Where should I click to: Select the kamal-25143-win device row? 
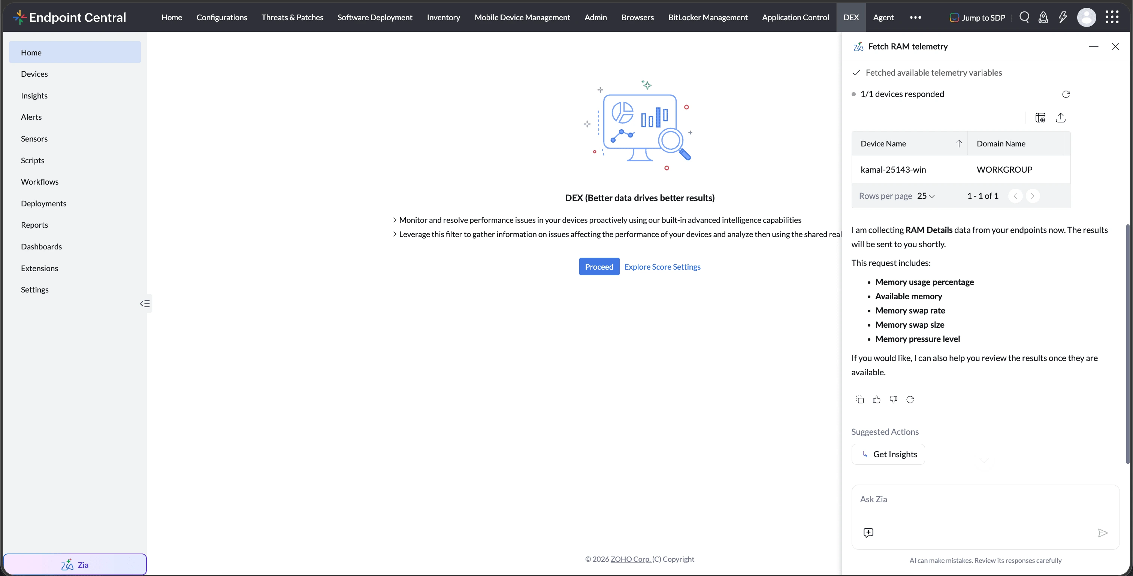961,169
